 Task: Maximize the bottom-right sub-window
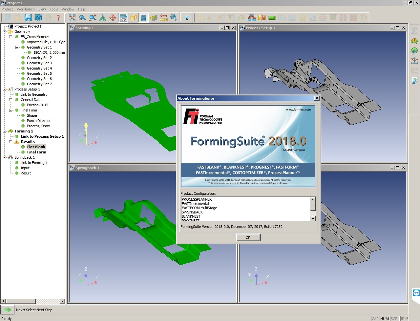[398, 168]
